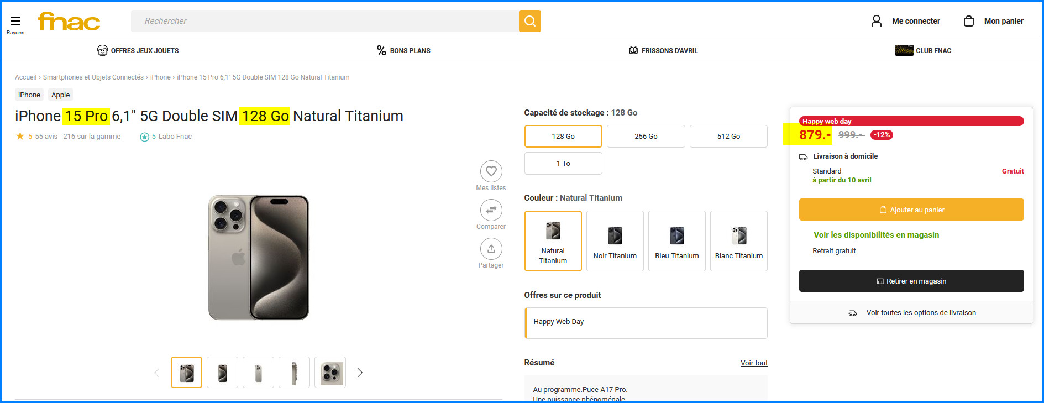Show next product image with right chevron

[x=360, y=373]
